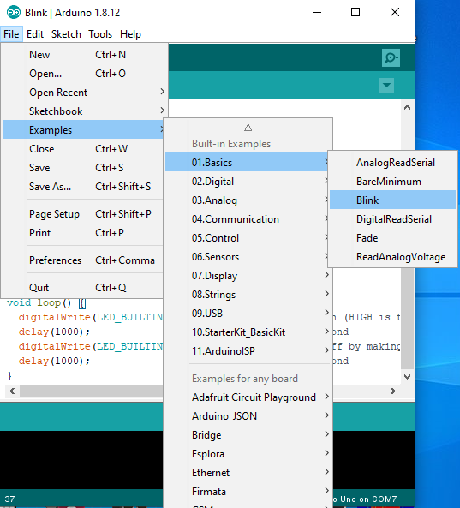The width and height of the screenshot is (460, 508).
Task: Open Page Setup from File menu
Action: (x=82, y=214)
